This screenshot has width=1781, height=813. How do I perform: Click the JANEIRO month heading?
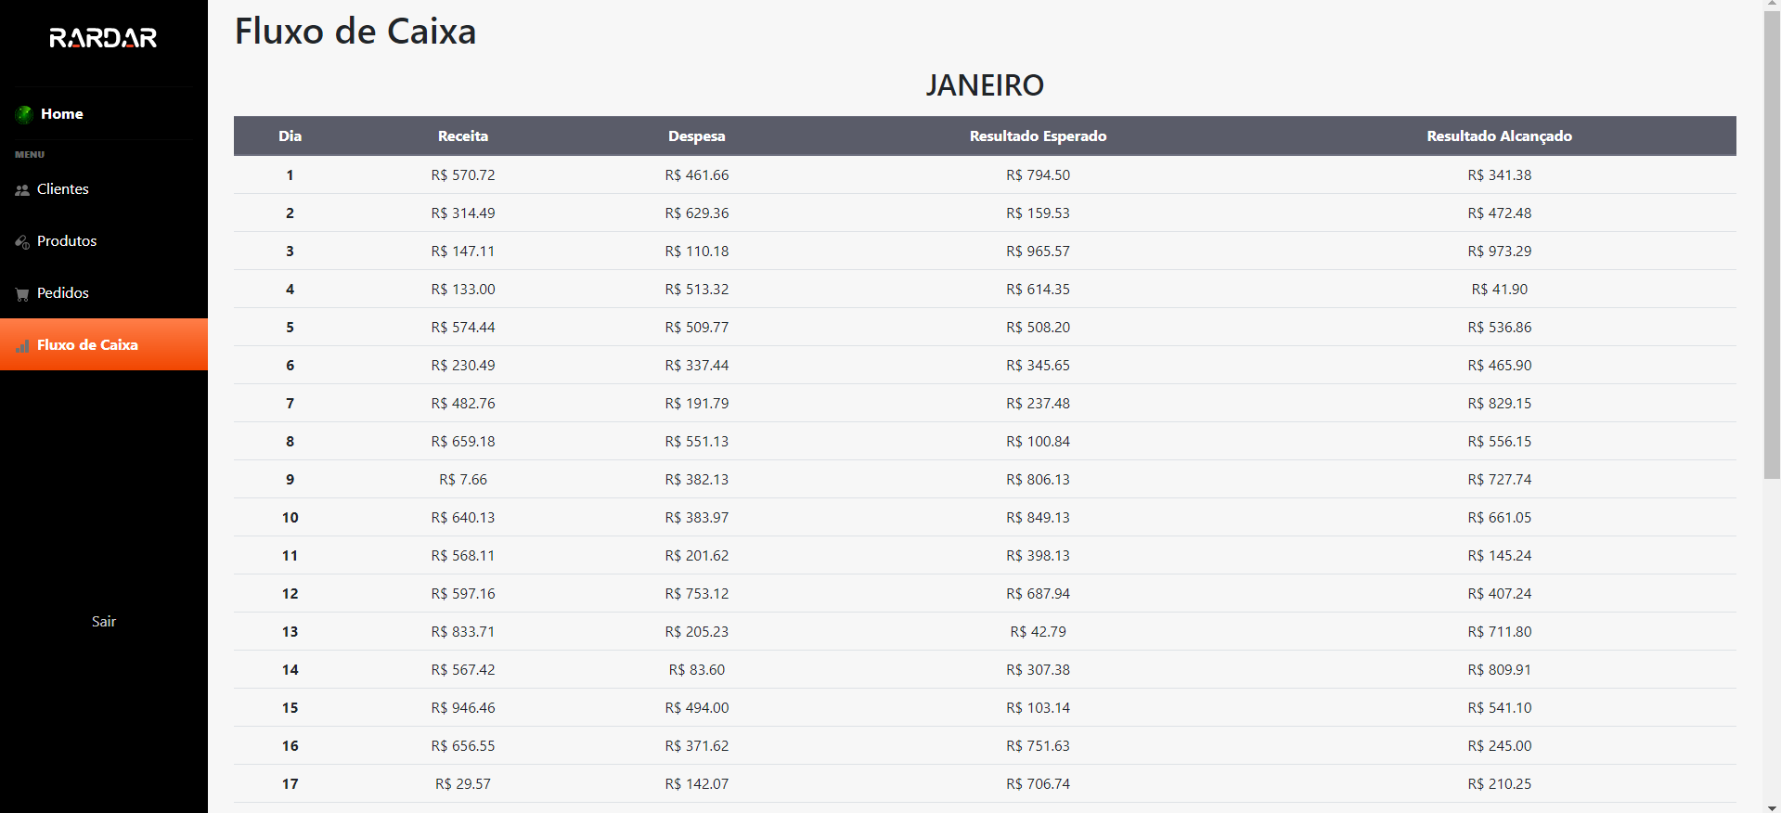[x=985, y=84]
